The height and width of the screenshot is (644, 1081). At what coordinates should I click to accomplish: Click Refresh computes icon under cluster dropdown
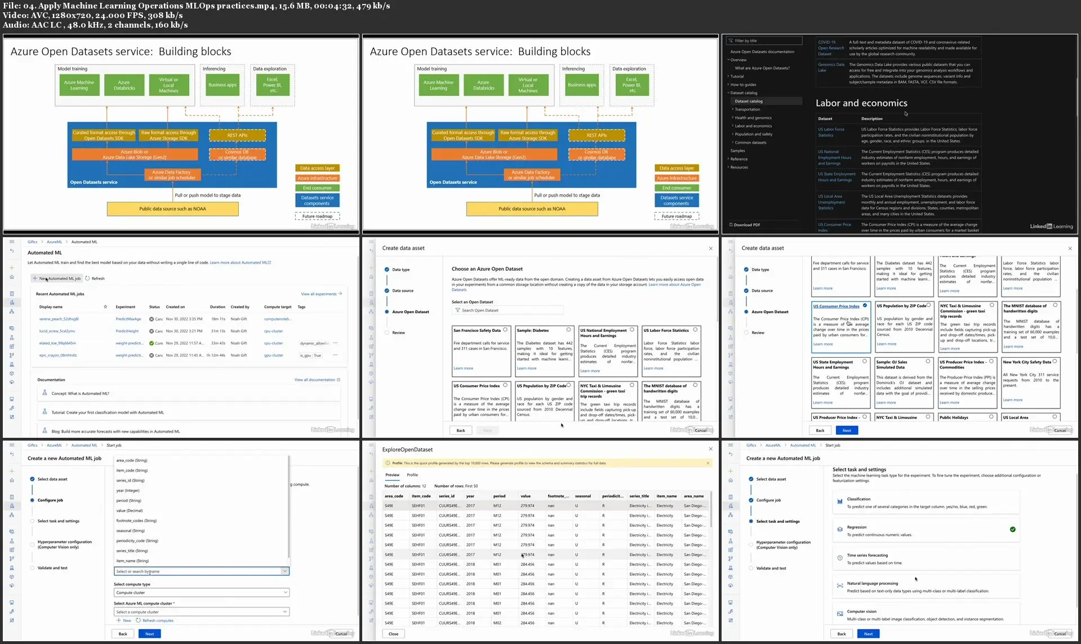(x=138, y=620)
